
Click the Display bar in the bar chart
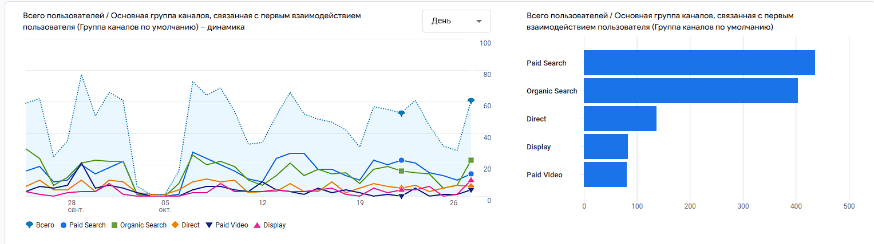coord(606,147)
